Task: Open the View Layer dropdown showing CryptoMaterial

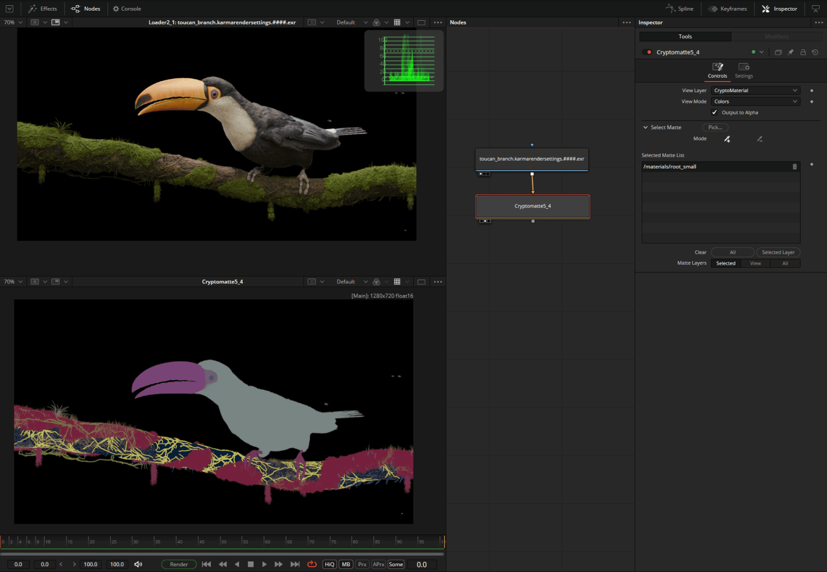Action: pyautogui.click(x=755, y=90)
